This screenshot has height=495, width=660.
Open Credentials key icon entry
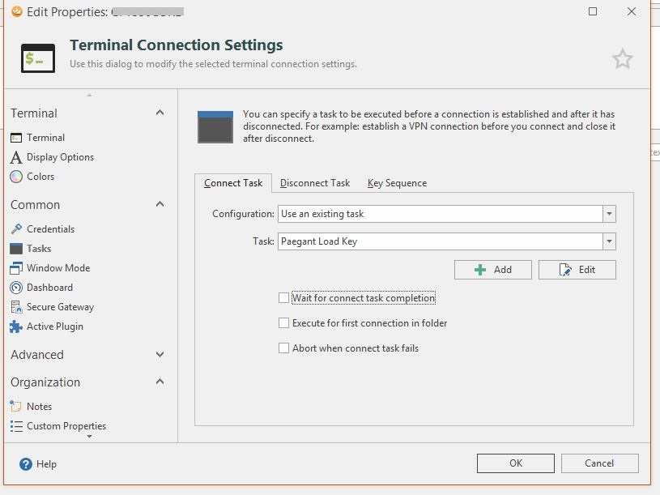pyautogui.click(x=16, y=229)
